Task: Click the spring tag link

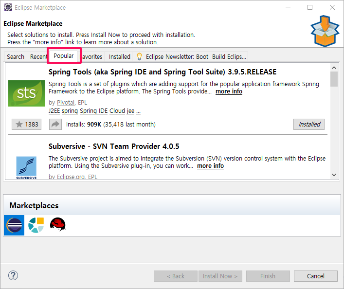Action: click(x=70, y=111)
